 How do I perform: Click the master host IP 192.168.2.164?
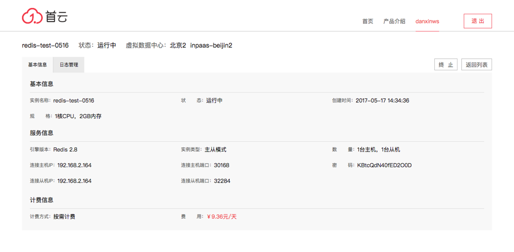[x=74, y=165]
